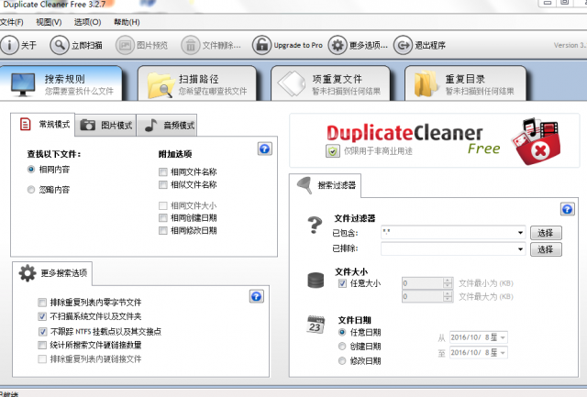Viewport: 587px width, 397px height.
Task: Select the 修改日期 radio button
Action: tap(342, 360)
